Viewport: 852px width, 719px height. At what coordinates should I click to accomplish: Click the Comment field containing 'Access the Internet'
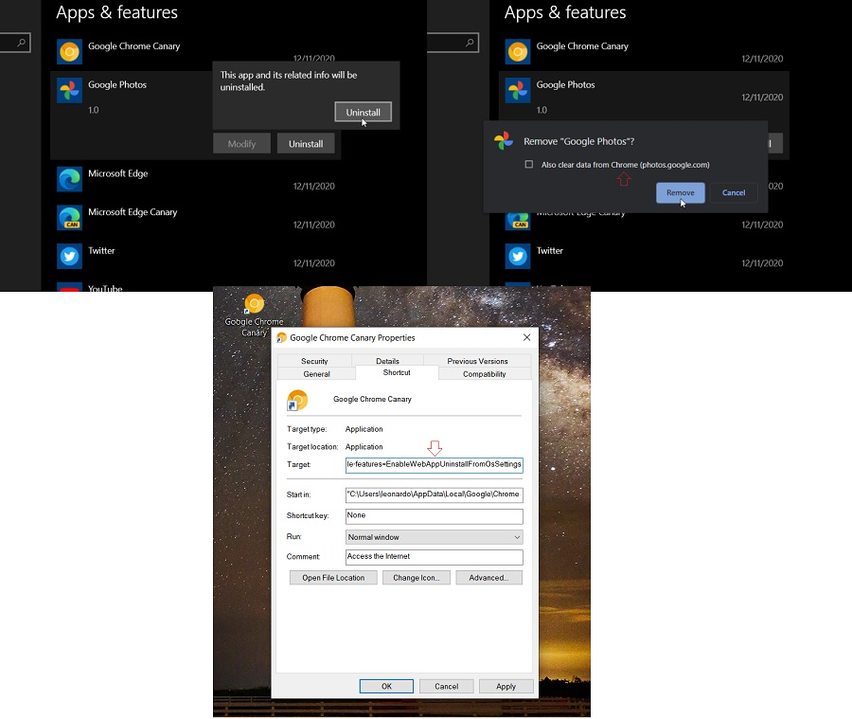click(x=435, y=557)
